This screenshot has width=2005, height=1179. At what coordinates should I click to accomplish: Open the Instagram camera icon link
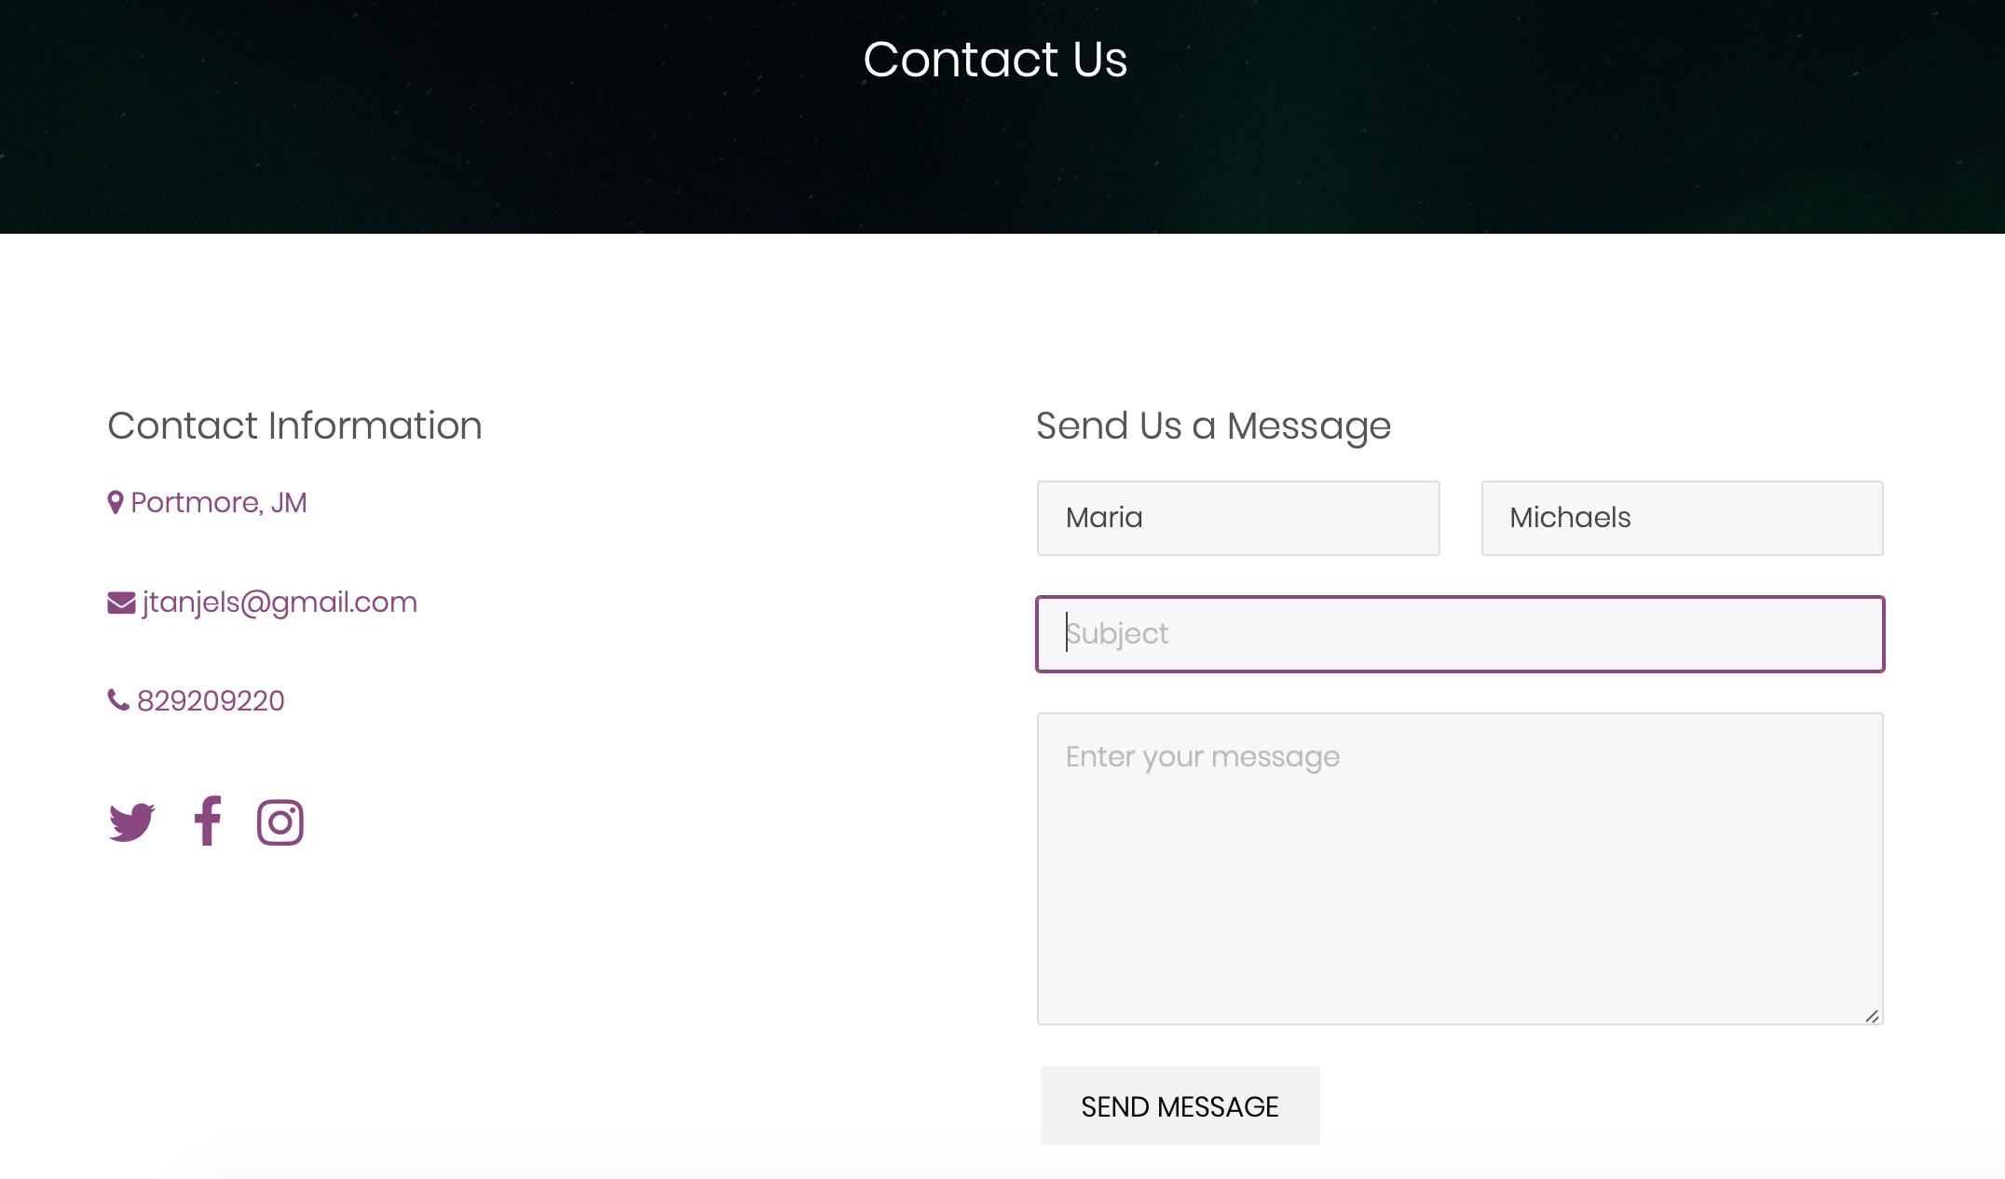click(280, 822)
